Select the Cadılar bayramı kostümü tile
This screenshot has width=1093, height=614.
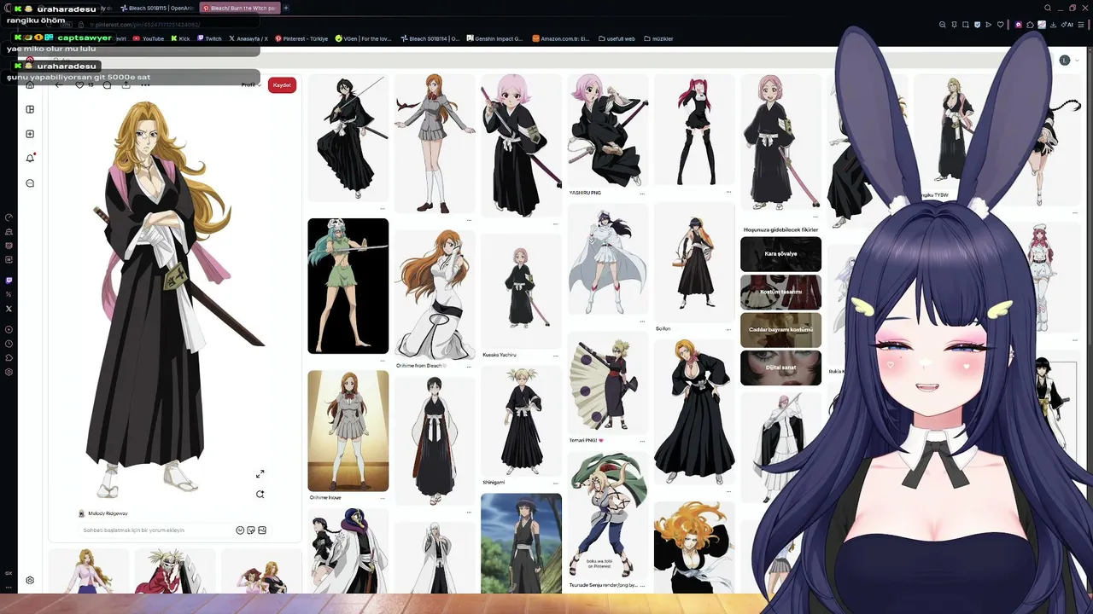(x=780, y=329)
